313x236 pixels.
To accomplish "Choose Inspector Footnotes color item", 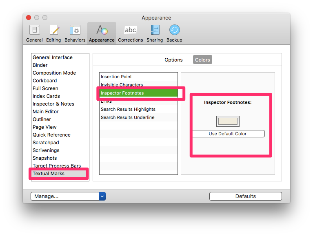I will coord(138,93).
